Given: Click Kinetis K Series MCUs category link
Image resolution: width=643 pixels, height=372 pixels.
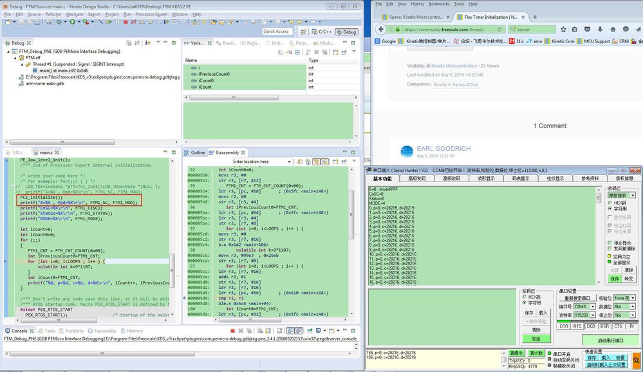Looking at the screenshot, I should (x=456, y=84).
